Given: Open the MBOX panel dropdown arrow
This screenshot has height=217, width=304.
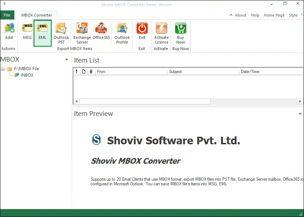Looking at the screenshot, I should point(67,59).
